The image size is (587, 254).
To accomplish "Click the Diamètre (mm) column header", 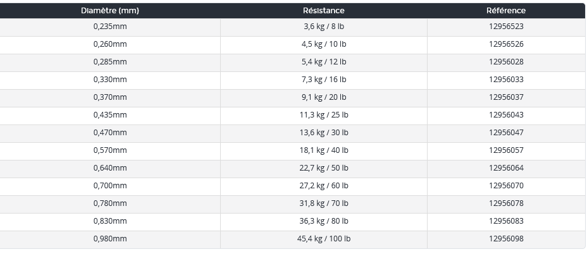I will coord(110,11).
